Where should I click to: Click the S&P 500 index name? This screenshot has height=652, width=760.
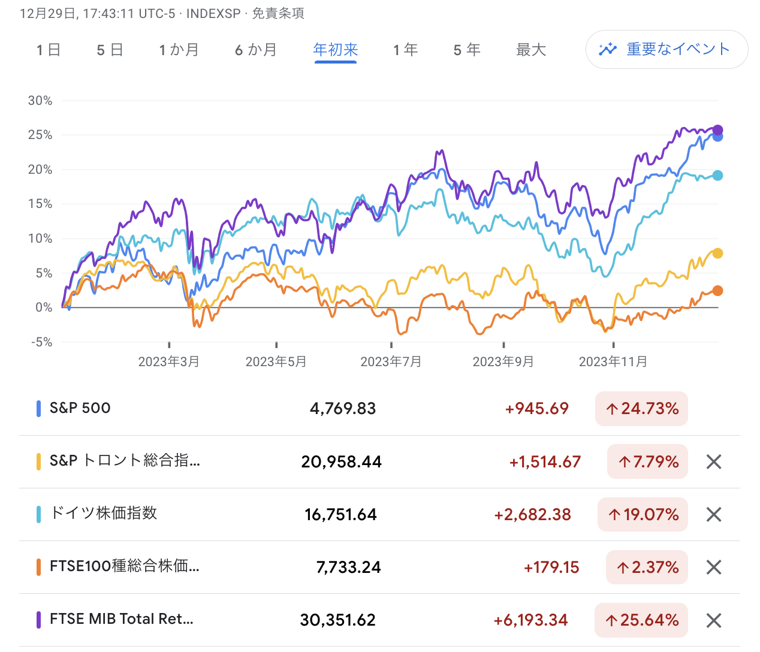tap(80, 408)
